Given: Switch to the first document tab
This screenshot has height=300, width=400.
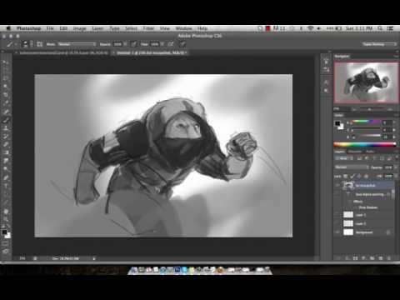Looking at the screenshot, I should tap(63, 52).
